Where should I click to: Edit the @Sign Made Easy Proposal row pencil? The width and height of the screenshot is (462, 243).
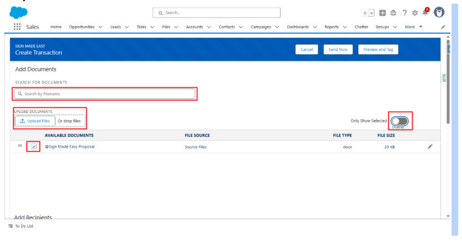pos(430,147)
